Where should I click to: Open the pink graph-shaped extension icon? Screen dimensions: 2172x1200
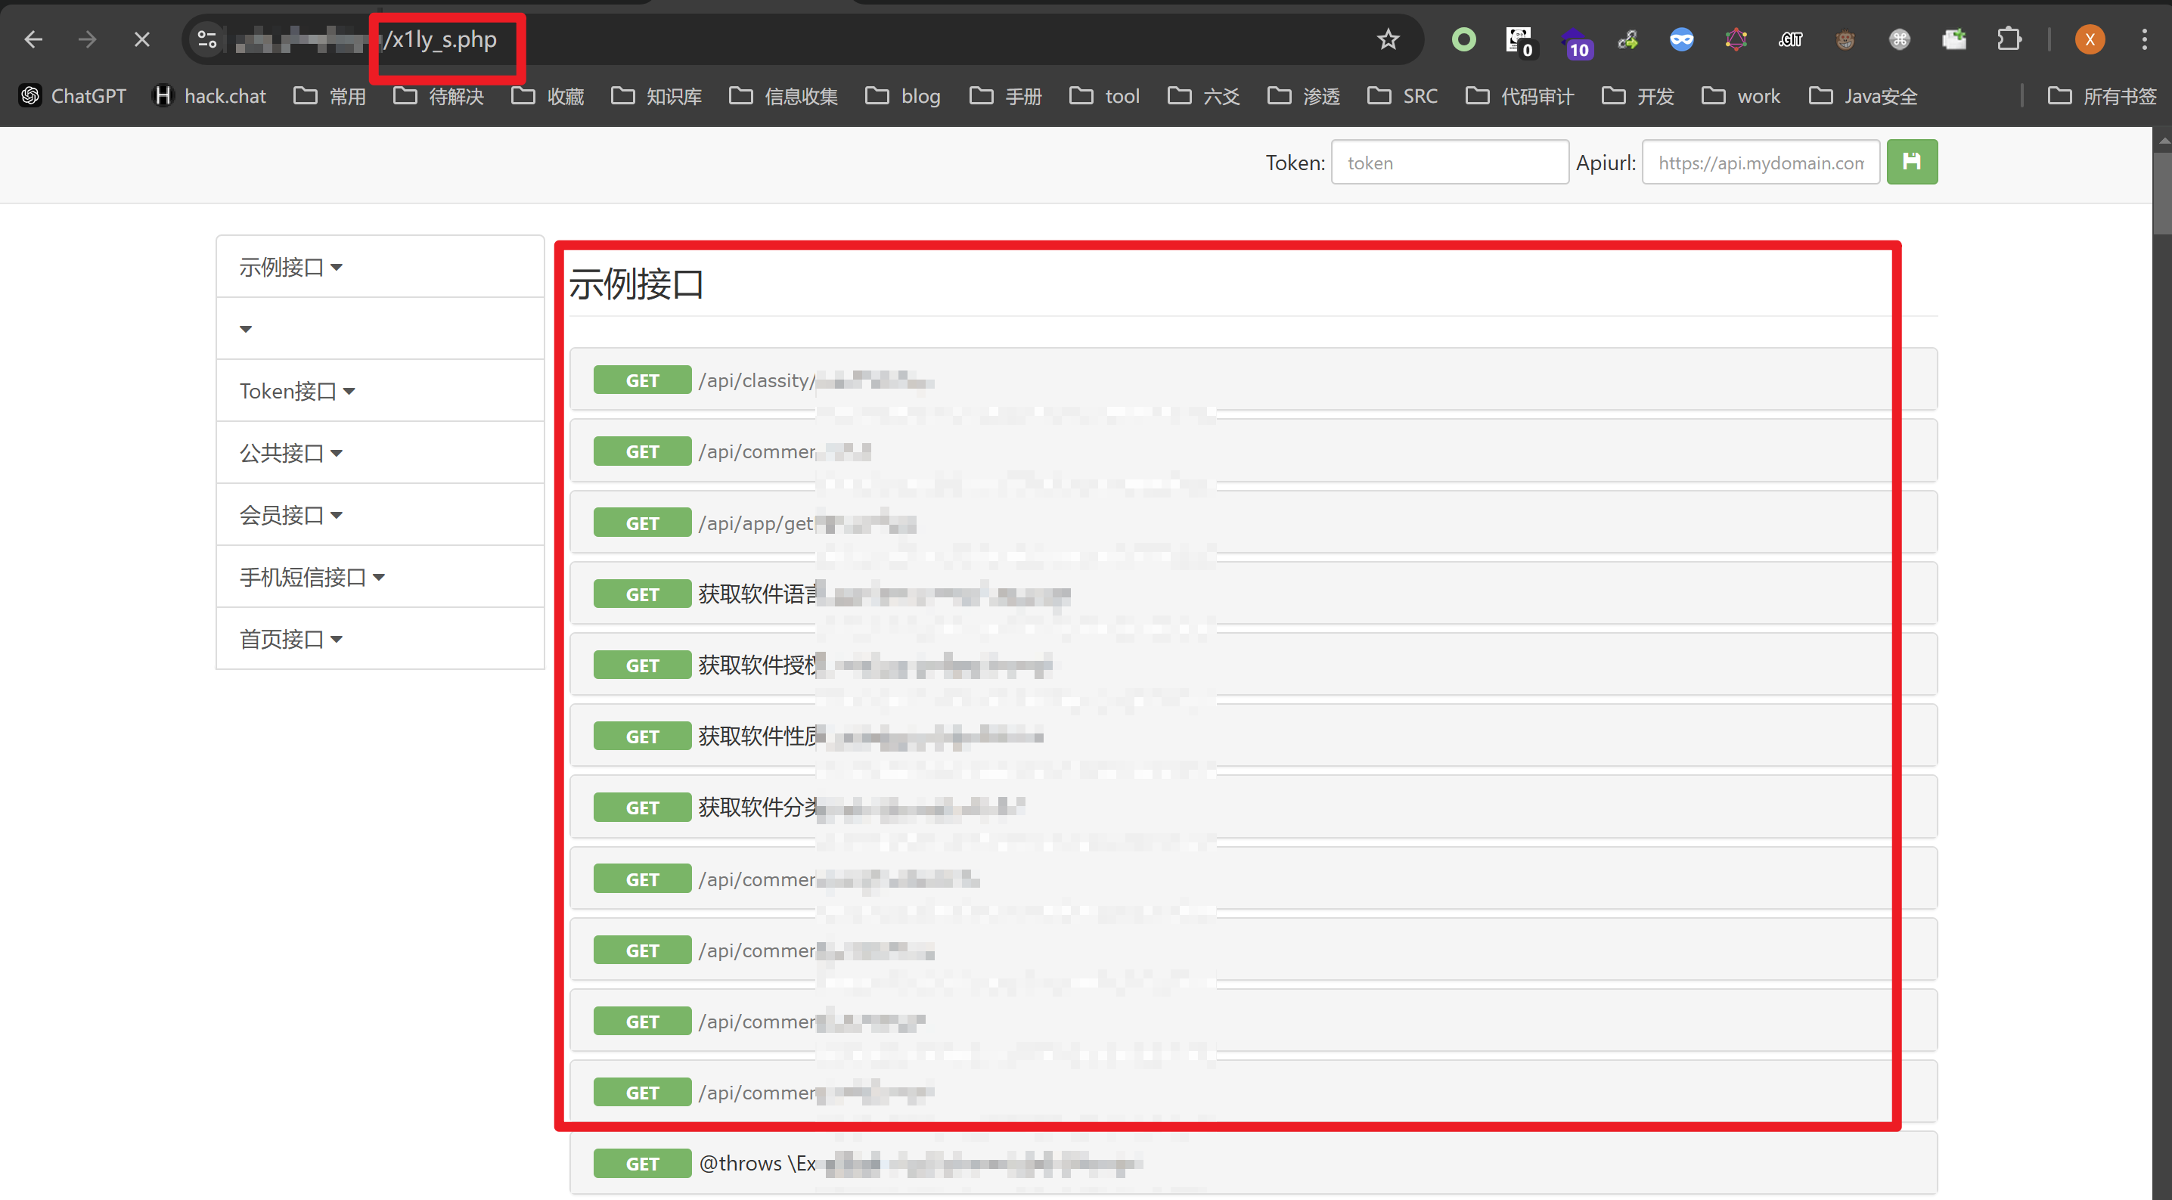(1736, 39)
